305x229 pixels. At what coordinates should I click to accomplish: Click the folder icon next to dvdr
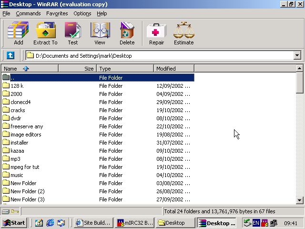coord(6,118)
